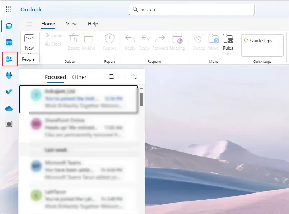Click the magenta sender avatar of second message
Screen dimensions: 289x214
(36, 124)
